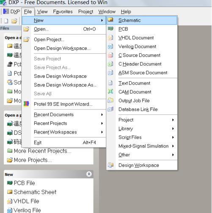Screen dimensions: 212x213
Task: Click the Design Workspace icon
Action: 110,165
